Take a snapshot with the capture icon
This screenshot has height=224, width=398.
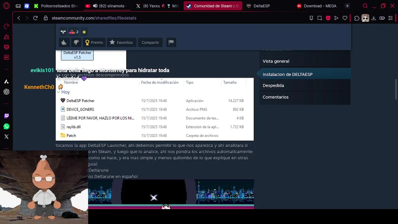pyautogui.click(x=320, y=18)
